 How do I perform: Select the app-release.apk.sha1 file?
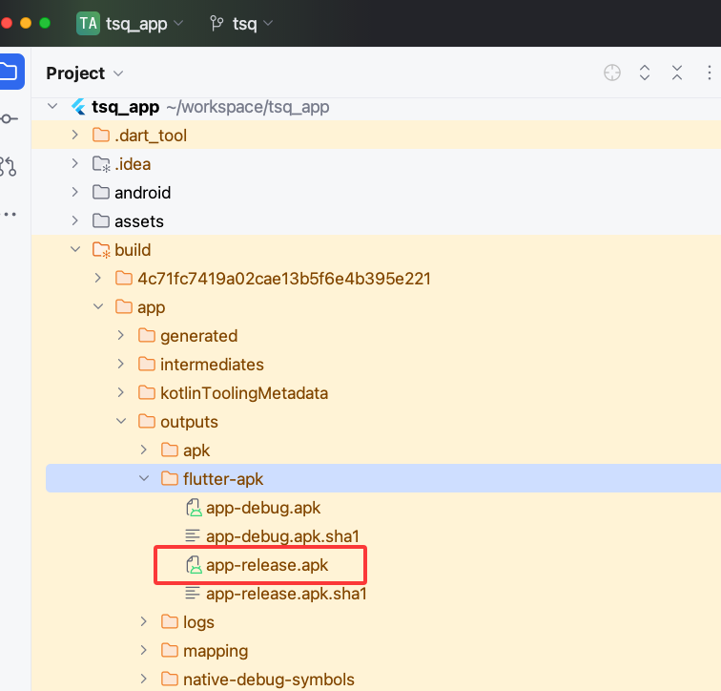point(286,594)
